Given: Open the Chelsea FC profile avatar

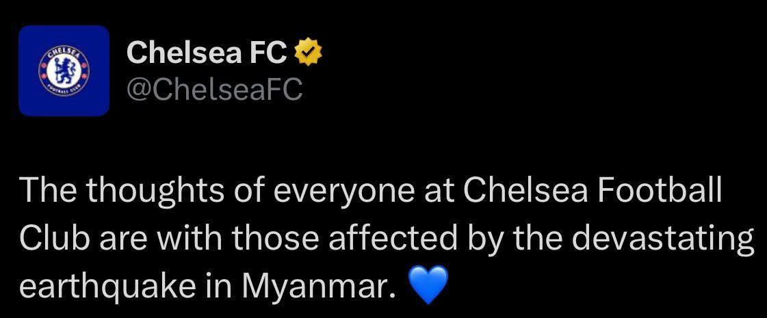Looking at the screenshot, I should [64, 70].
